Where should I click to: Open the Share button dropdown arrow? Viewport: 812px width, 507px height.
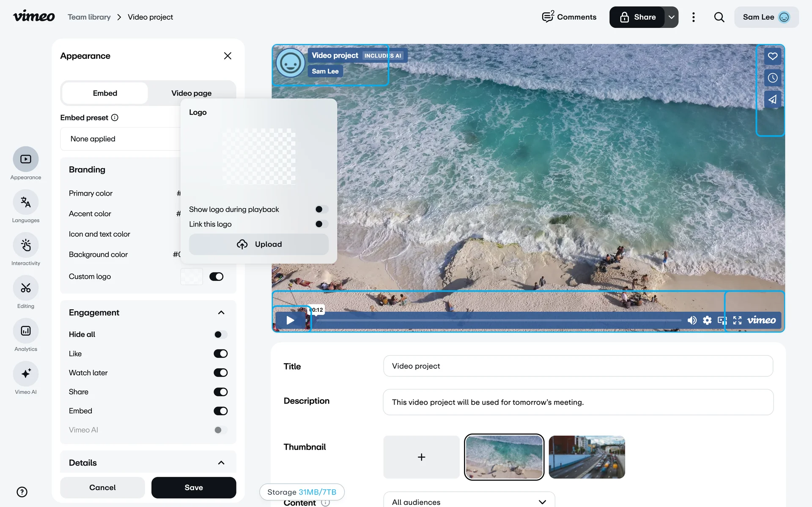671,17
